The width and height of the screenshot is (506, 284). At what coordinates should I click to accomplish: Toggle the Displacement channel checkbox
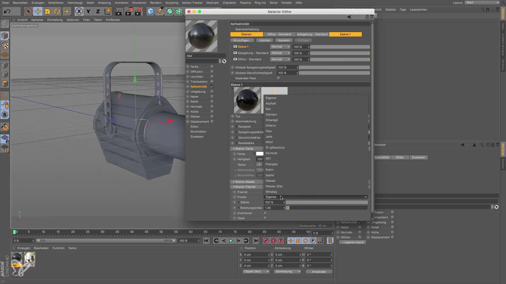click(x=212, y=121)
